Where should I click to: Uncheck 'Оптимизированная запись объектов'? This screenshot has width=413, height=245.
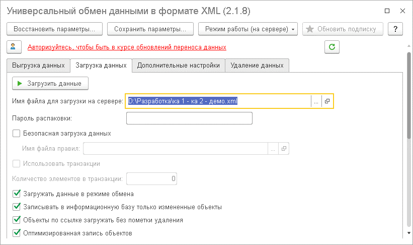(x=16, y=233)
